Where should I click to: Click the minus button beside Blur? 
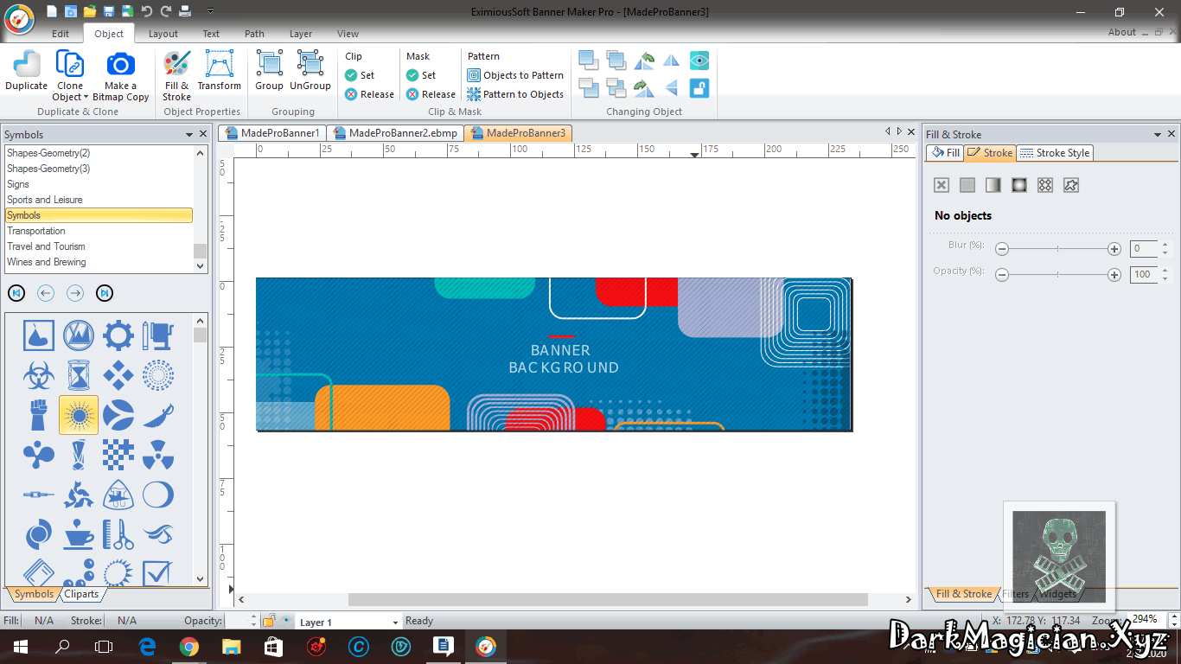(x=1002, y=249)
